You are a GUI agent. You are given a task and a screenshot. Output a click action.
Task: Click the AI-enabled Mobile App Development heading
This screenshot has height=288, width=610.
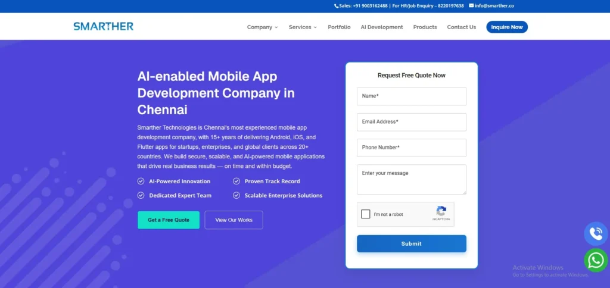pos(216,93)
